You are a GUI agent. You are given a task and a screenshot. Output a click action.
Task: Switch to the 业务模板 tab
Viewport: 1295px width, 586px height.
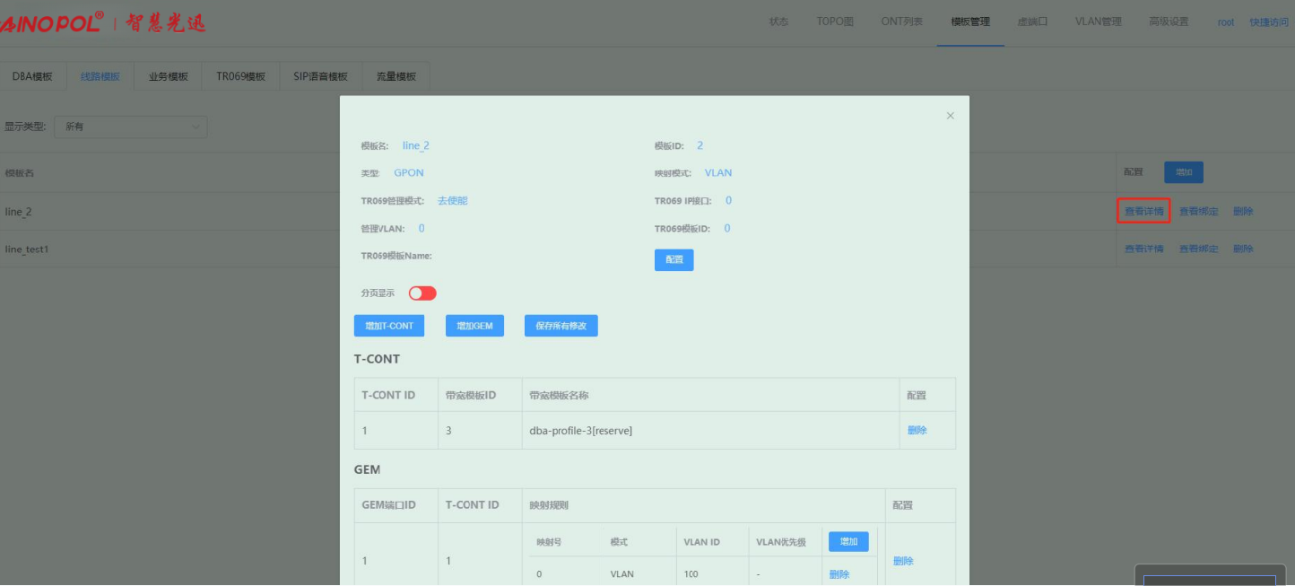168,76
